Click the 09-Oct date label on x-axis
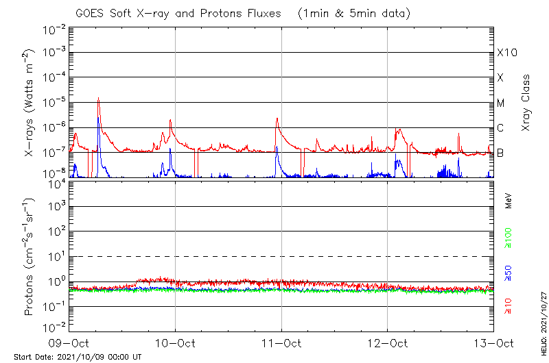Image resolution: width=549 pixels, height=363 pixels. point(69,343)
